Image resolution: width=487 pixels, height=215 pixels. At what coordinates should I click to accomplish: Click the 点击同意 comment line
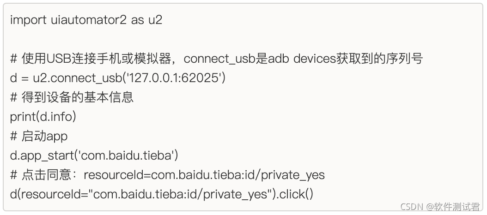167,175
